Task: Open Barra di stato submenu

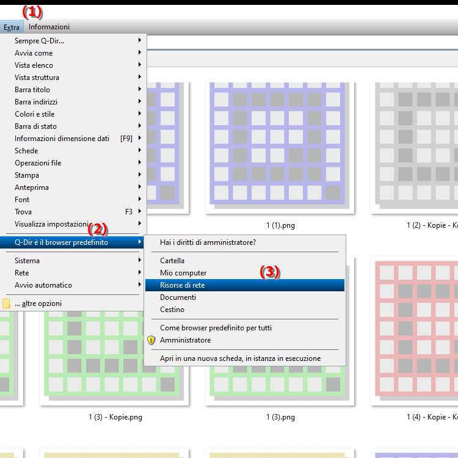Action: 73,126
